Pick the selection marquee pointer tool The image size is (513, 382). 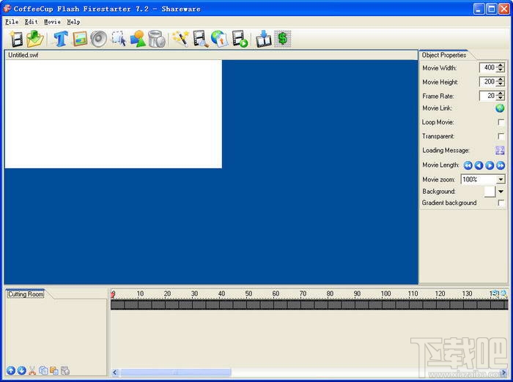[119, 39]
